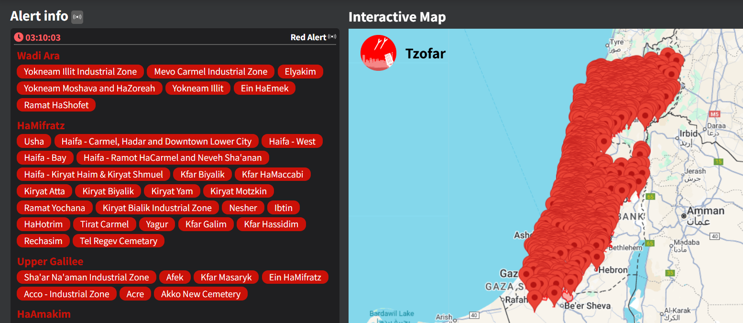This screenshot has height=323, width=743.
Task: Click the signal icon next to Red Alert
Action: click(x=332, y=37)
